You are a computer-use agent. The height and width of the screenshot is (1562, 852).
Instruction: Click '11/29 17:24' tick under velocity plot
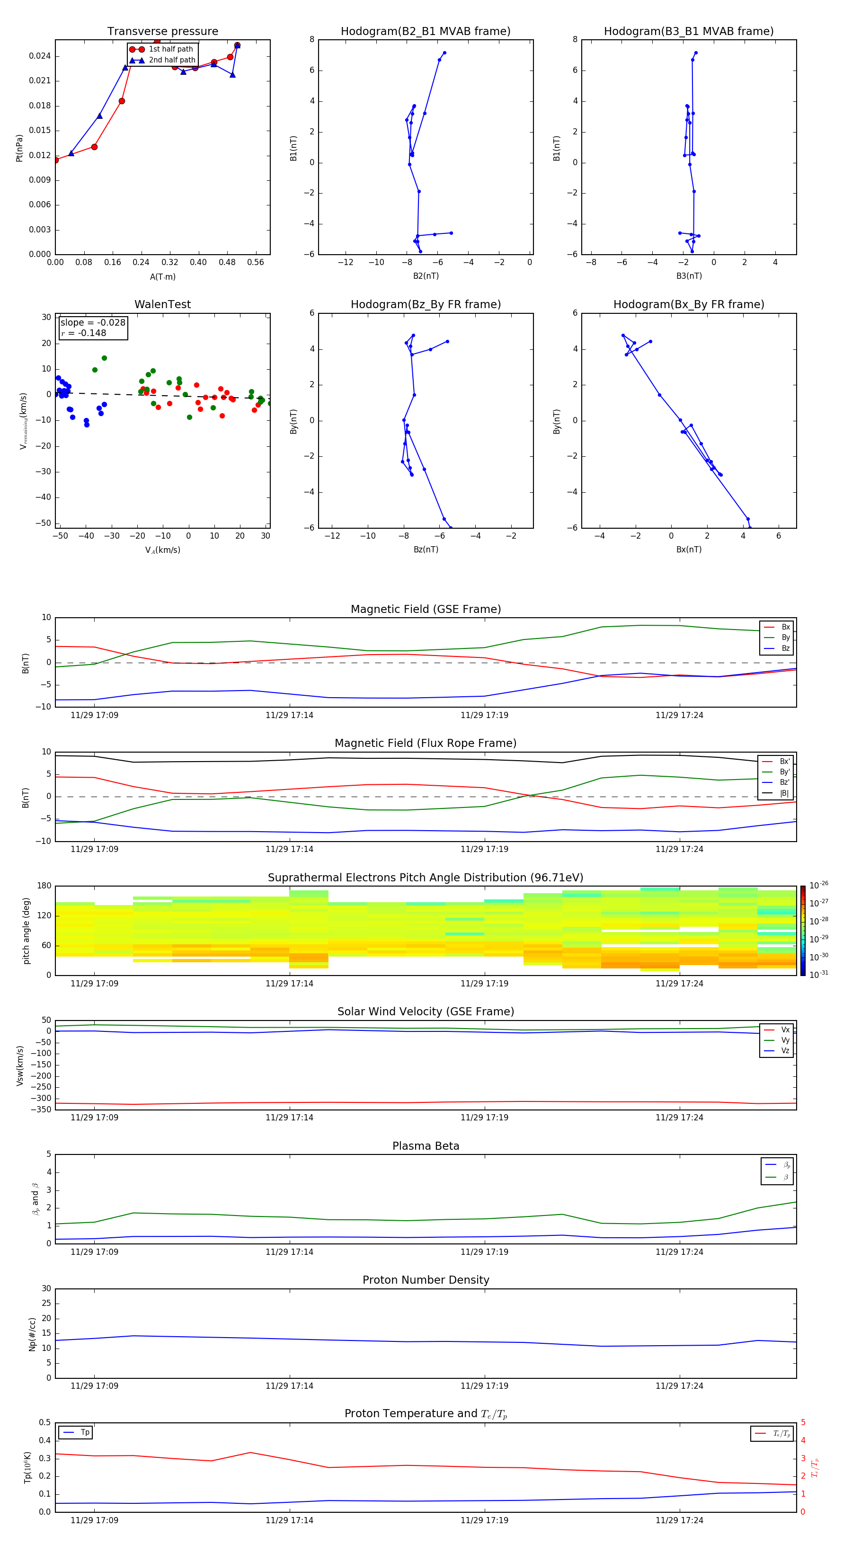(679, 1118)
